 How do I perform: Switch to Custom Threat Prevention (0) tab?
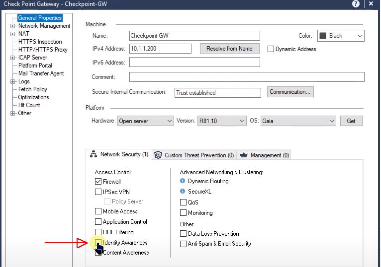194,155
